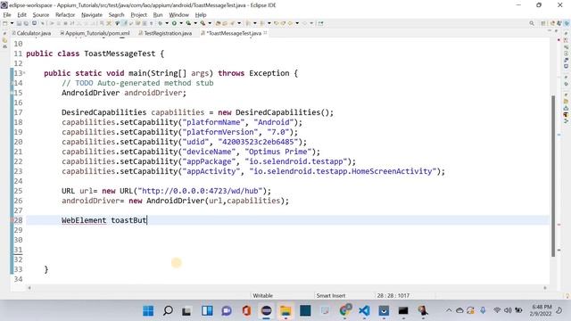Open the Search menu
This screenshot has width=571, height=321.
pyautogui.click(x=117, y=14)
